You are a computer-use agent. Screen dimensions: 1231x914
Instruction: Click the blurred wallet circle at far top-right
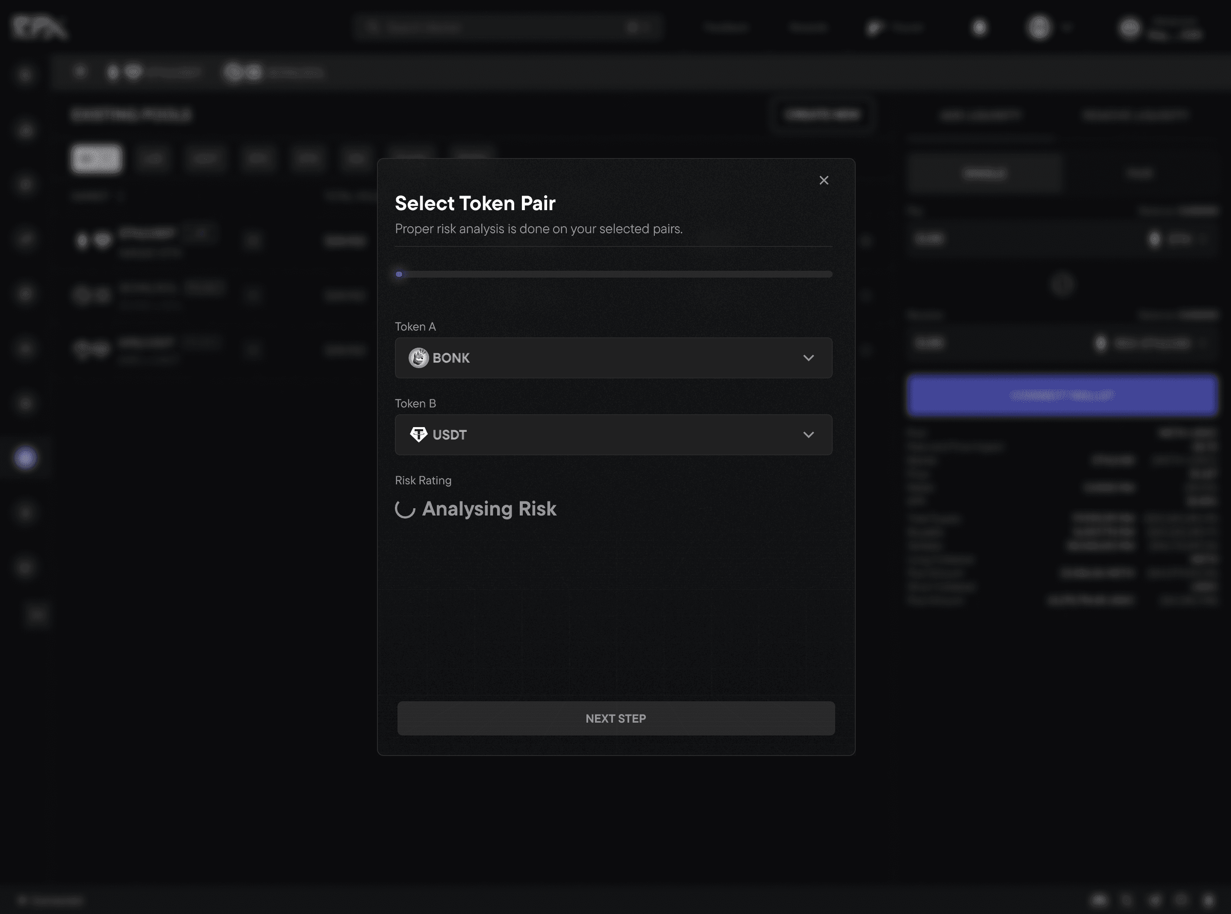point(1130,28)
